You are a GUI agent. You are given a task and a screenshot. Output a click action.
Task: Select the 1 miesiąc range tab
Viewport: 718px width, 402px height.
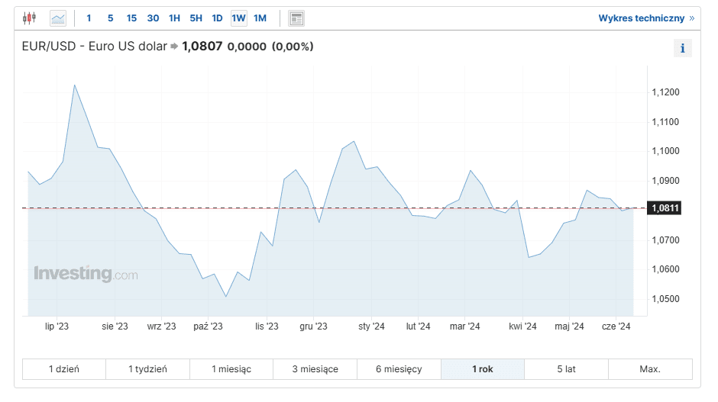231,369
